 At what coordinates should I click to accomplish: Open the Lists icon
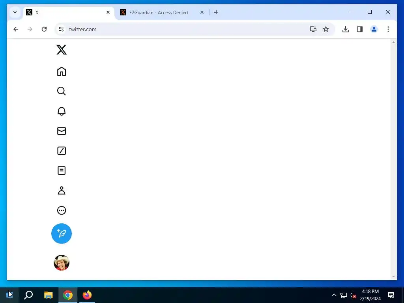(61, 170)
